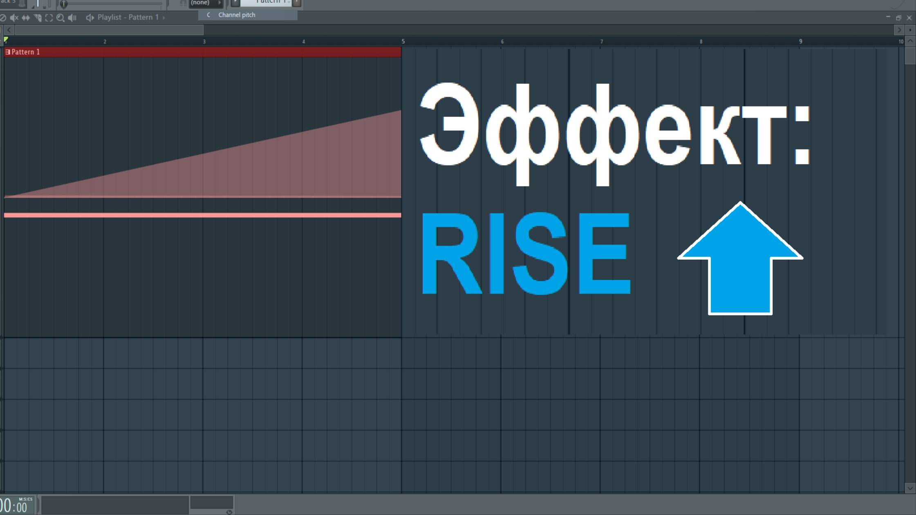The width and height of the screenshot is (916, 515).
Task: Select the Slip tool with double arrows
Action: tap(26, 18)
